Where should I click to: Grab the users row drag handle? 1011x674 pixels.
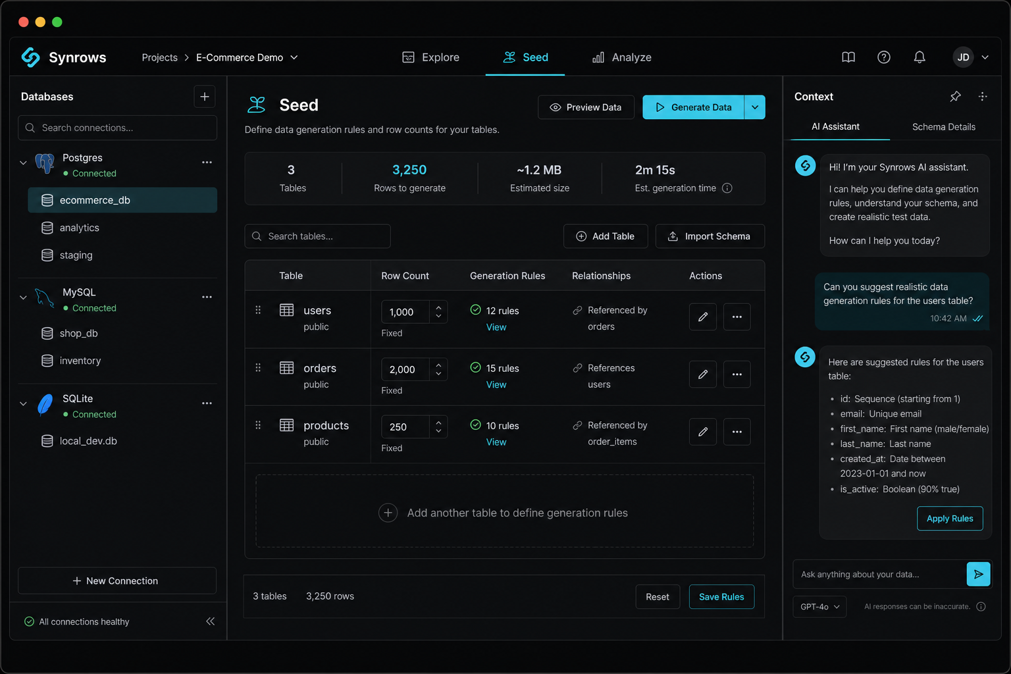(x=258, y=310)
